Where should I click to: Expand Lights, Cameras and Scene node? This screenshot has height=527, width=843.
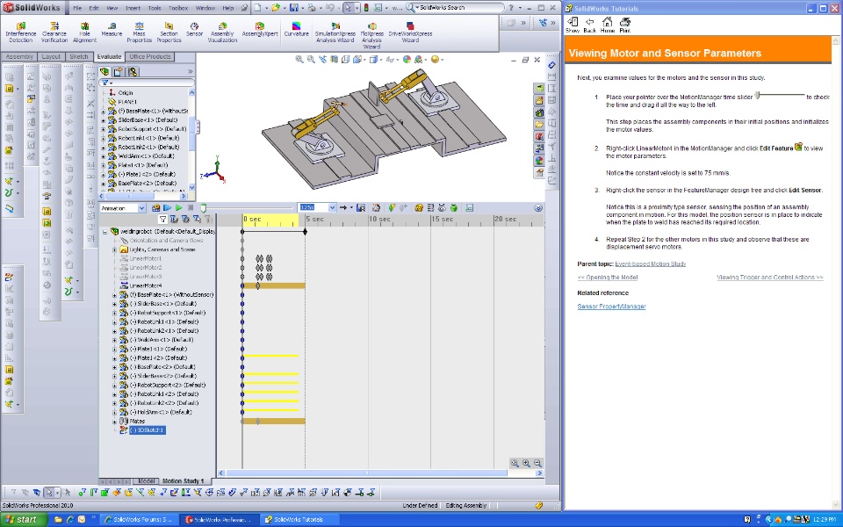click(x=114, y=249)
